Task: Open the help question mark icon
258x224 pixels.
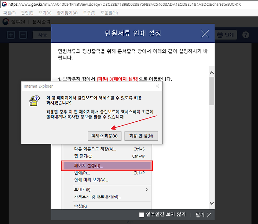Action: [x=245, y=35]
